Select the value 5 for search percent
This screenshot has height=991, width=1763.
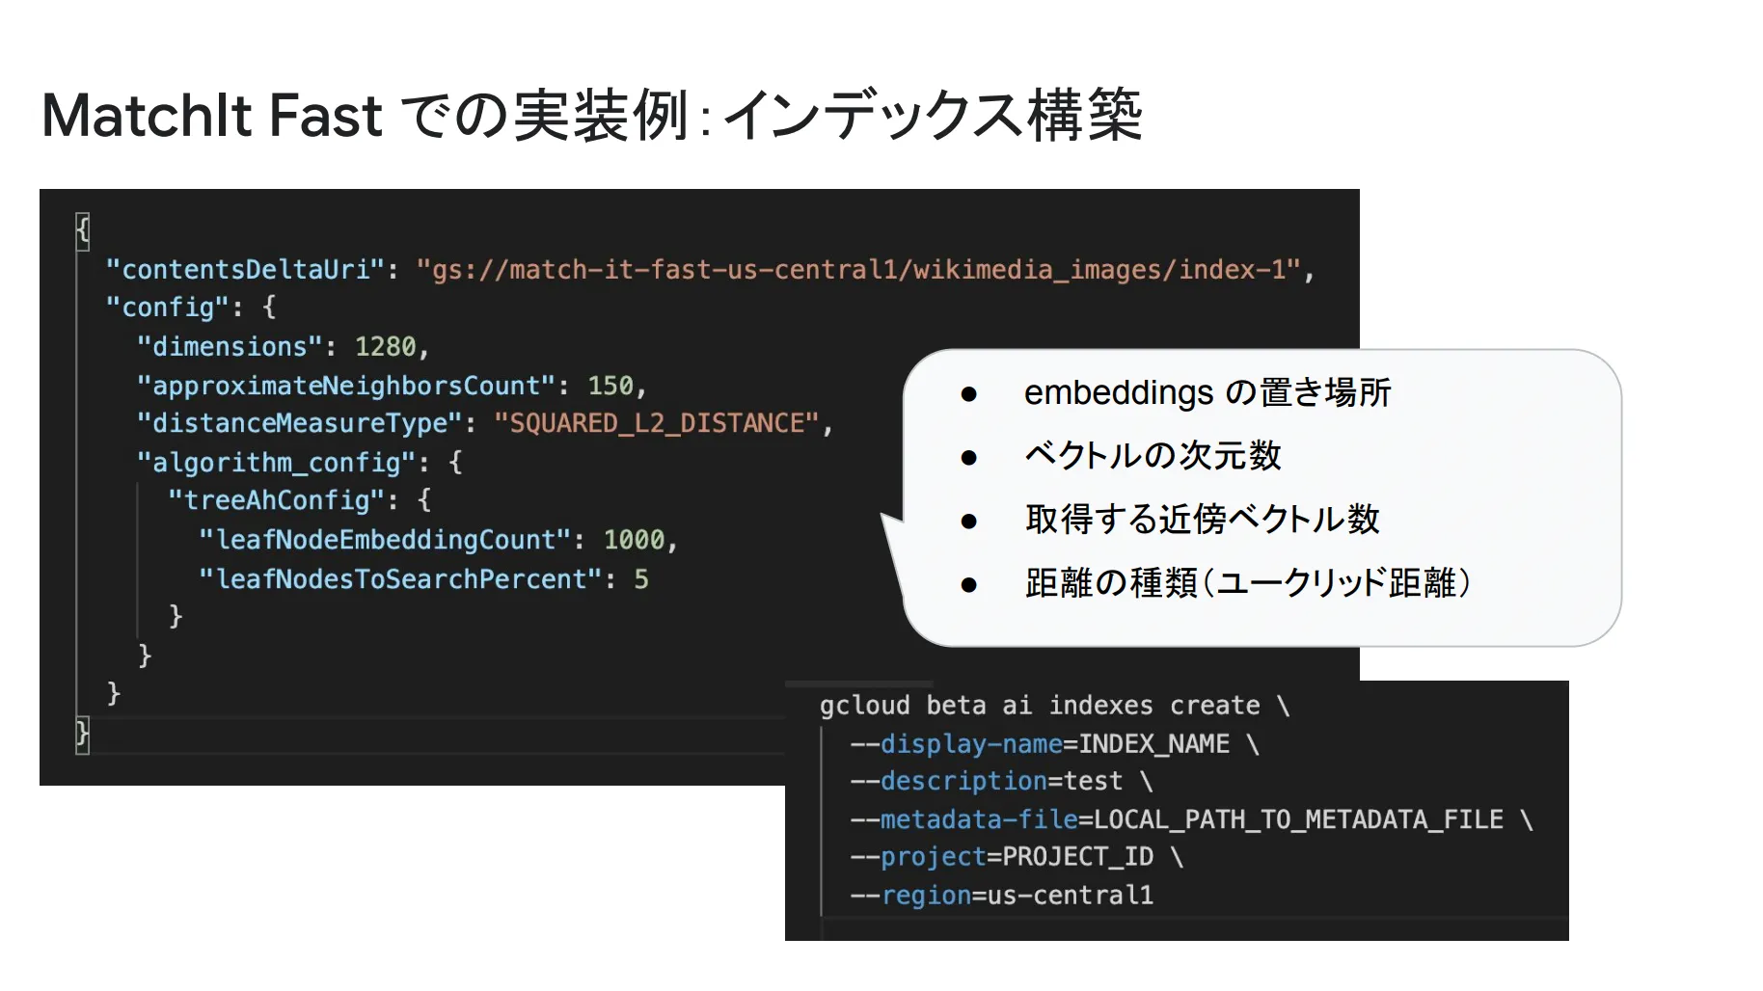pos(641,579)
